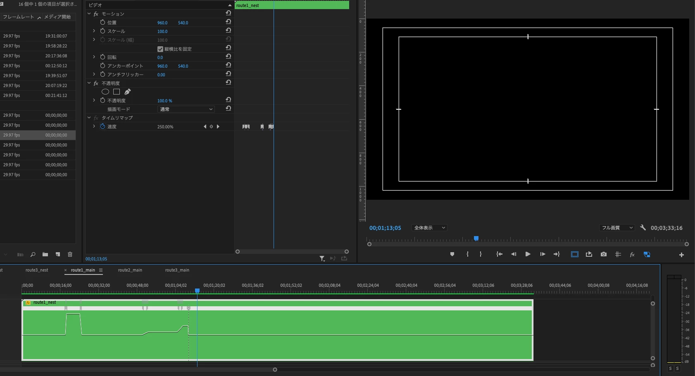Click the Mark In button

[467, 254]
